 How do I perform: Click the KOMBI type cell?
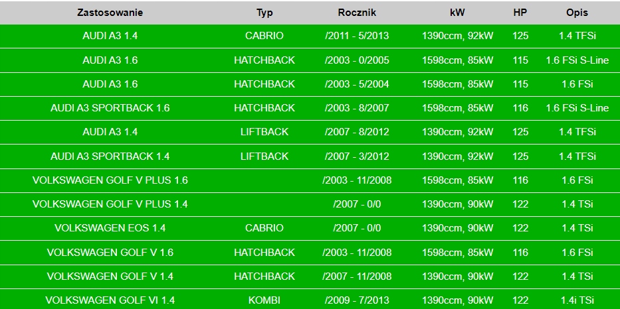pos(264,300)
